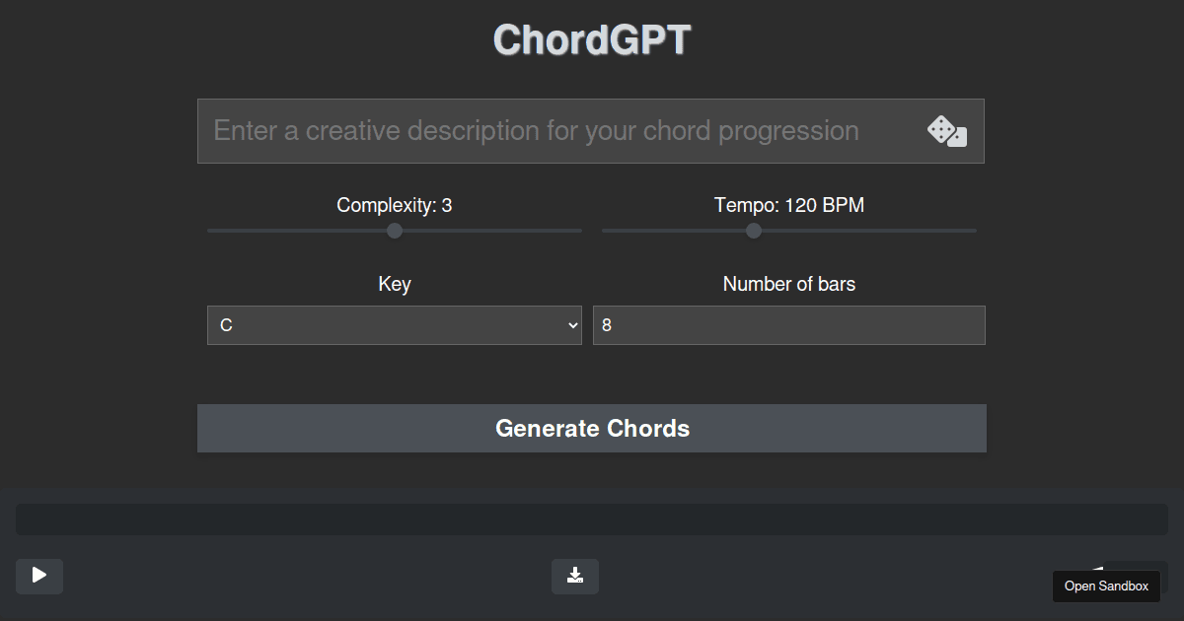Viewport: 1184px width, 621px height.
Task: Click the chevron on the Key combo box
Action: point(572,324)
